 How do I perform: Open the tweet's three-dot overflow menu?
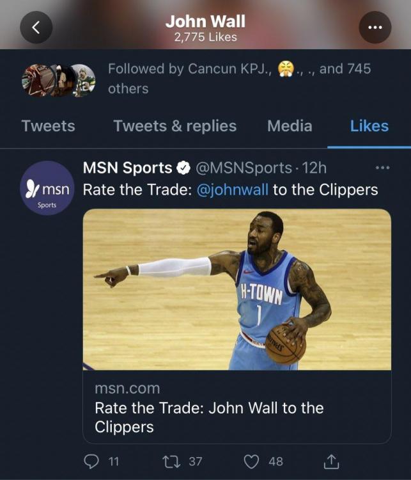382,168
